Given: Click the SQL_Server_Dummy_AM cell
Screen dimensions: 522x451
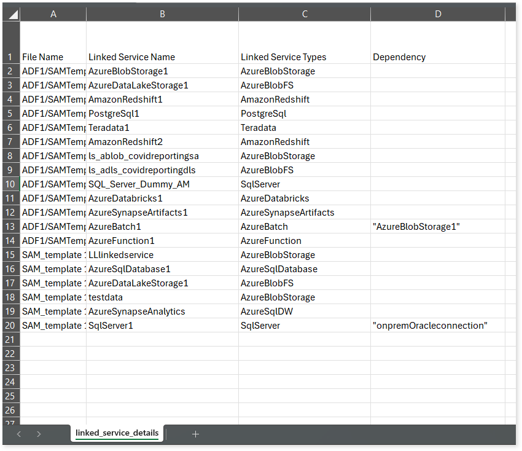Looking at the screenshot, I should coord(162,184).
